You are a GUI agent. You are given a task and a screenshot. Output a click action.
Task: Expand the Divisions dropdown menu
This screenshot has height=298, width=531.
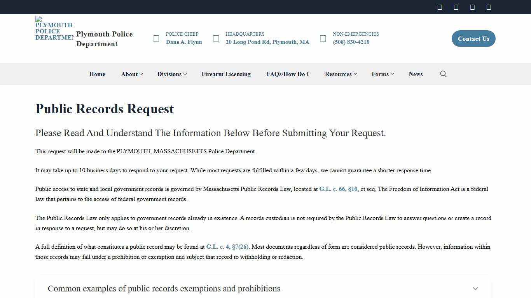coord(171,74)
